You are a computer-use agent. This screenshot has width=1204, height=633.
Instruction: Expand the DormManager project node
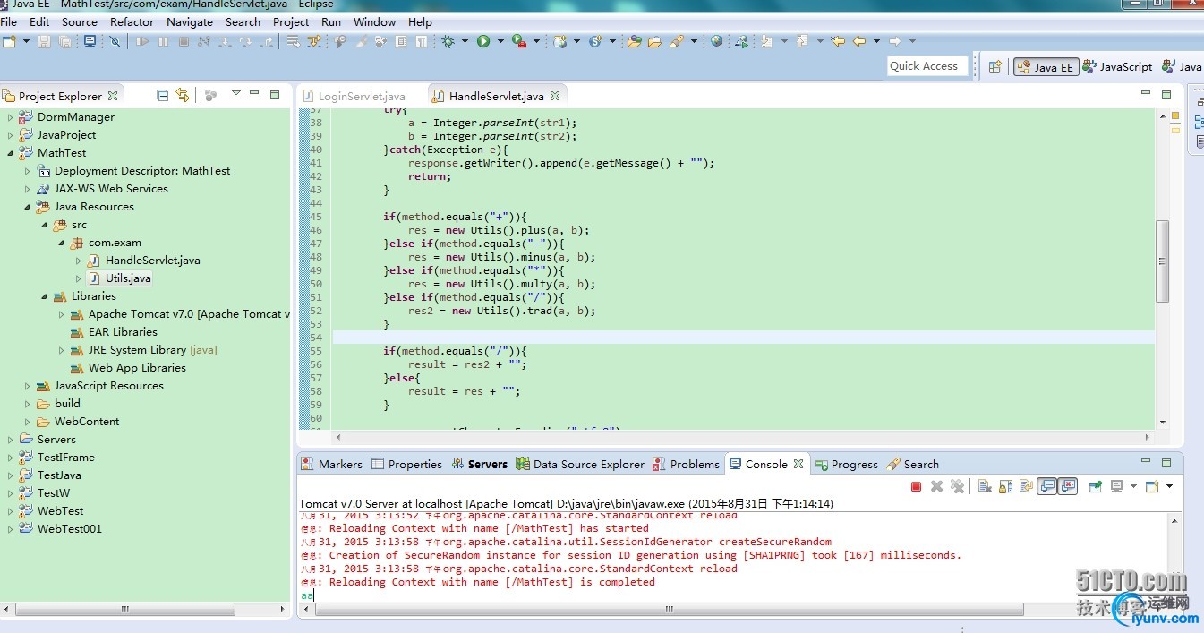pyautogui.click(x=11, y=117)
